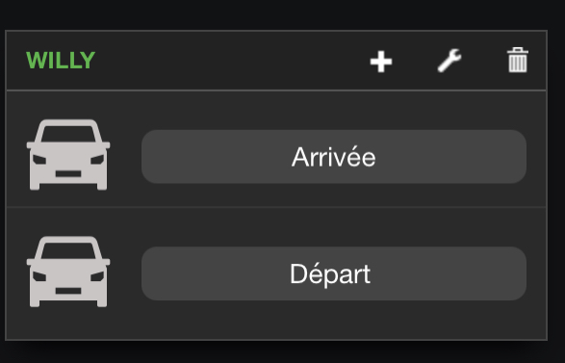
Task: Click the white cross icon in the header
Action: click(381, 62)
